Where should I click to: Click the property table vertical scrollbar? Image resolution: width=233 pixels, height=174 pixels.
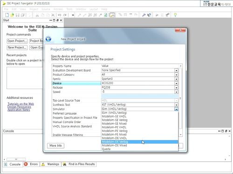180,98
